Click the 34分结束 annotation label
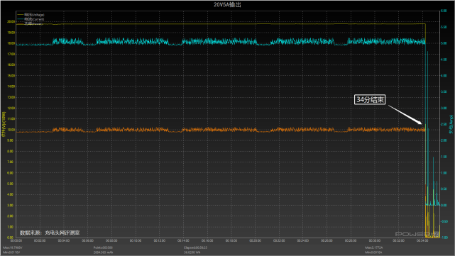Viewport: 455px width, 256px height. pyautogui.click(x=370, y=100)
